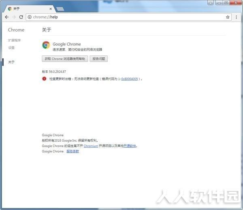Click the red update error icon
Screen dimensions: 243x210
click(x=44, y=78)
